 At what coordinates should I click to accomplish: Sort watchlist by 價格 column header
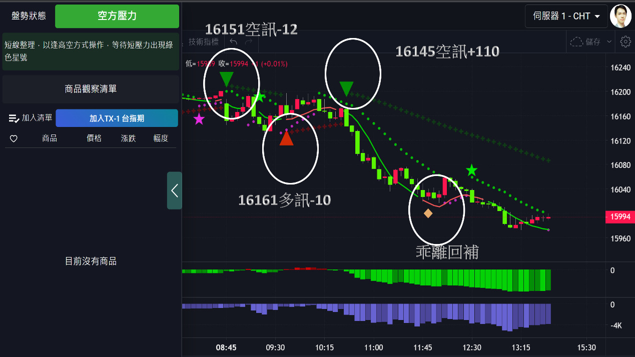[94, 138]
